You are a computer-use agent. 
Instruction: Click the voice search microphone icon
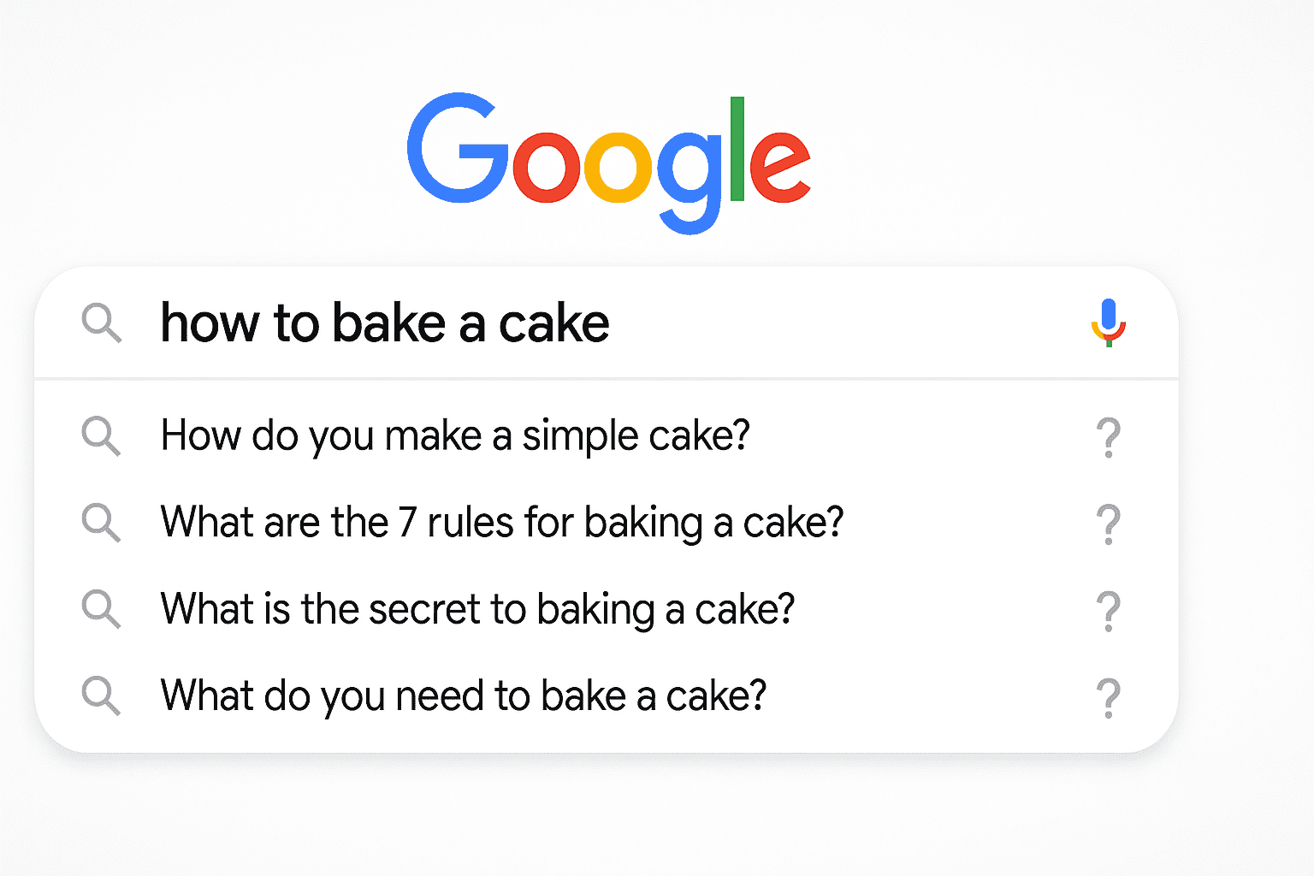1109,323
